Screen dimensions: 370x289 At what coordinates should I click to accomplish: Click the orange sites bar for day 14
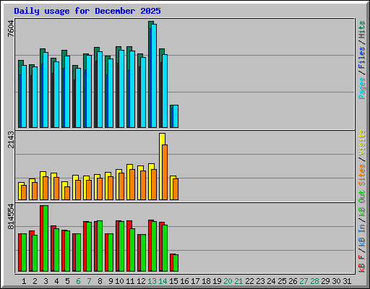point(165,172)
